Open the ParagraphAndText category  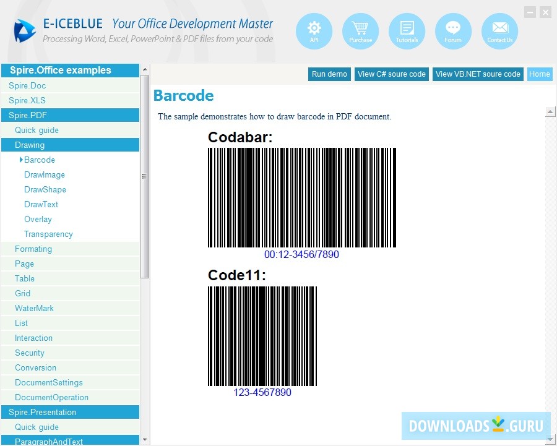pyautogui.click(x=71, y=440)
